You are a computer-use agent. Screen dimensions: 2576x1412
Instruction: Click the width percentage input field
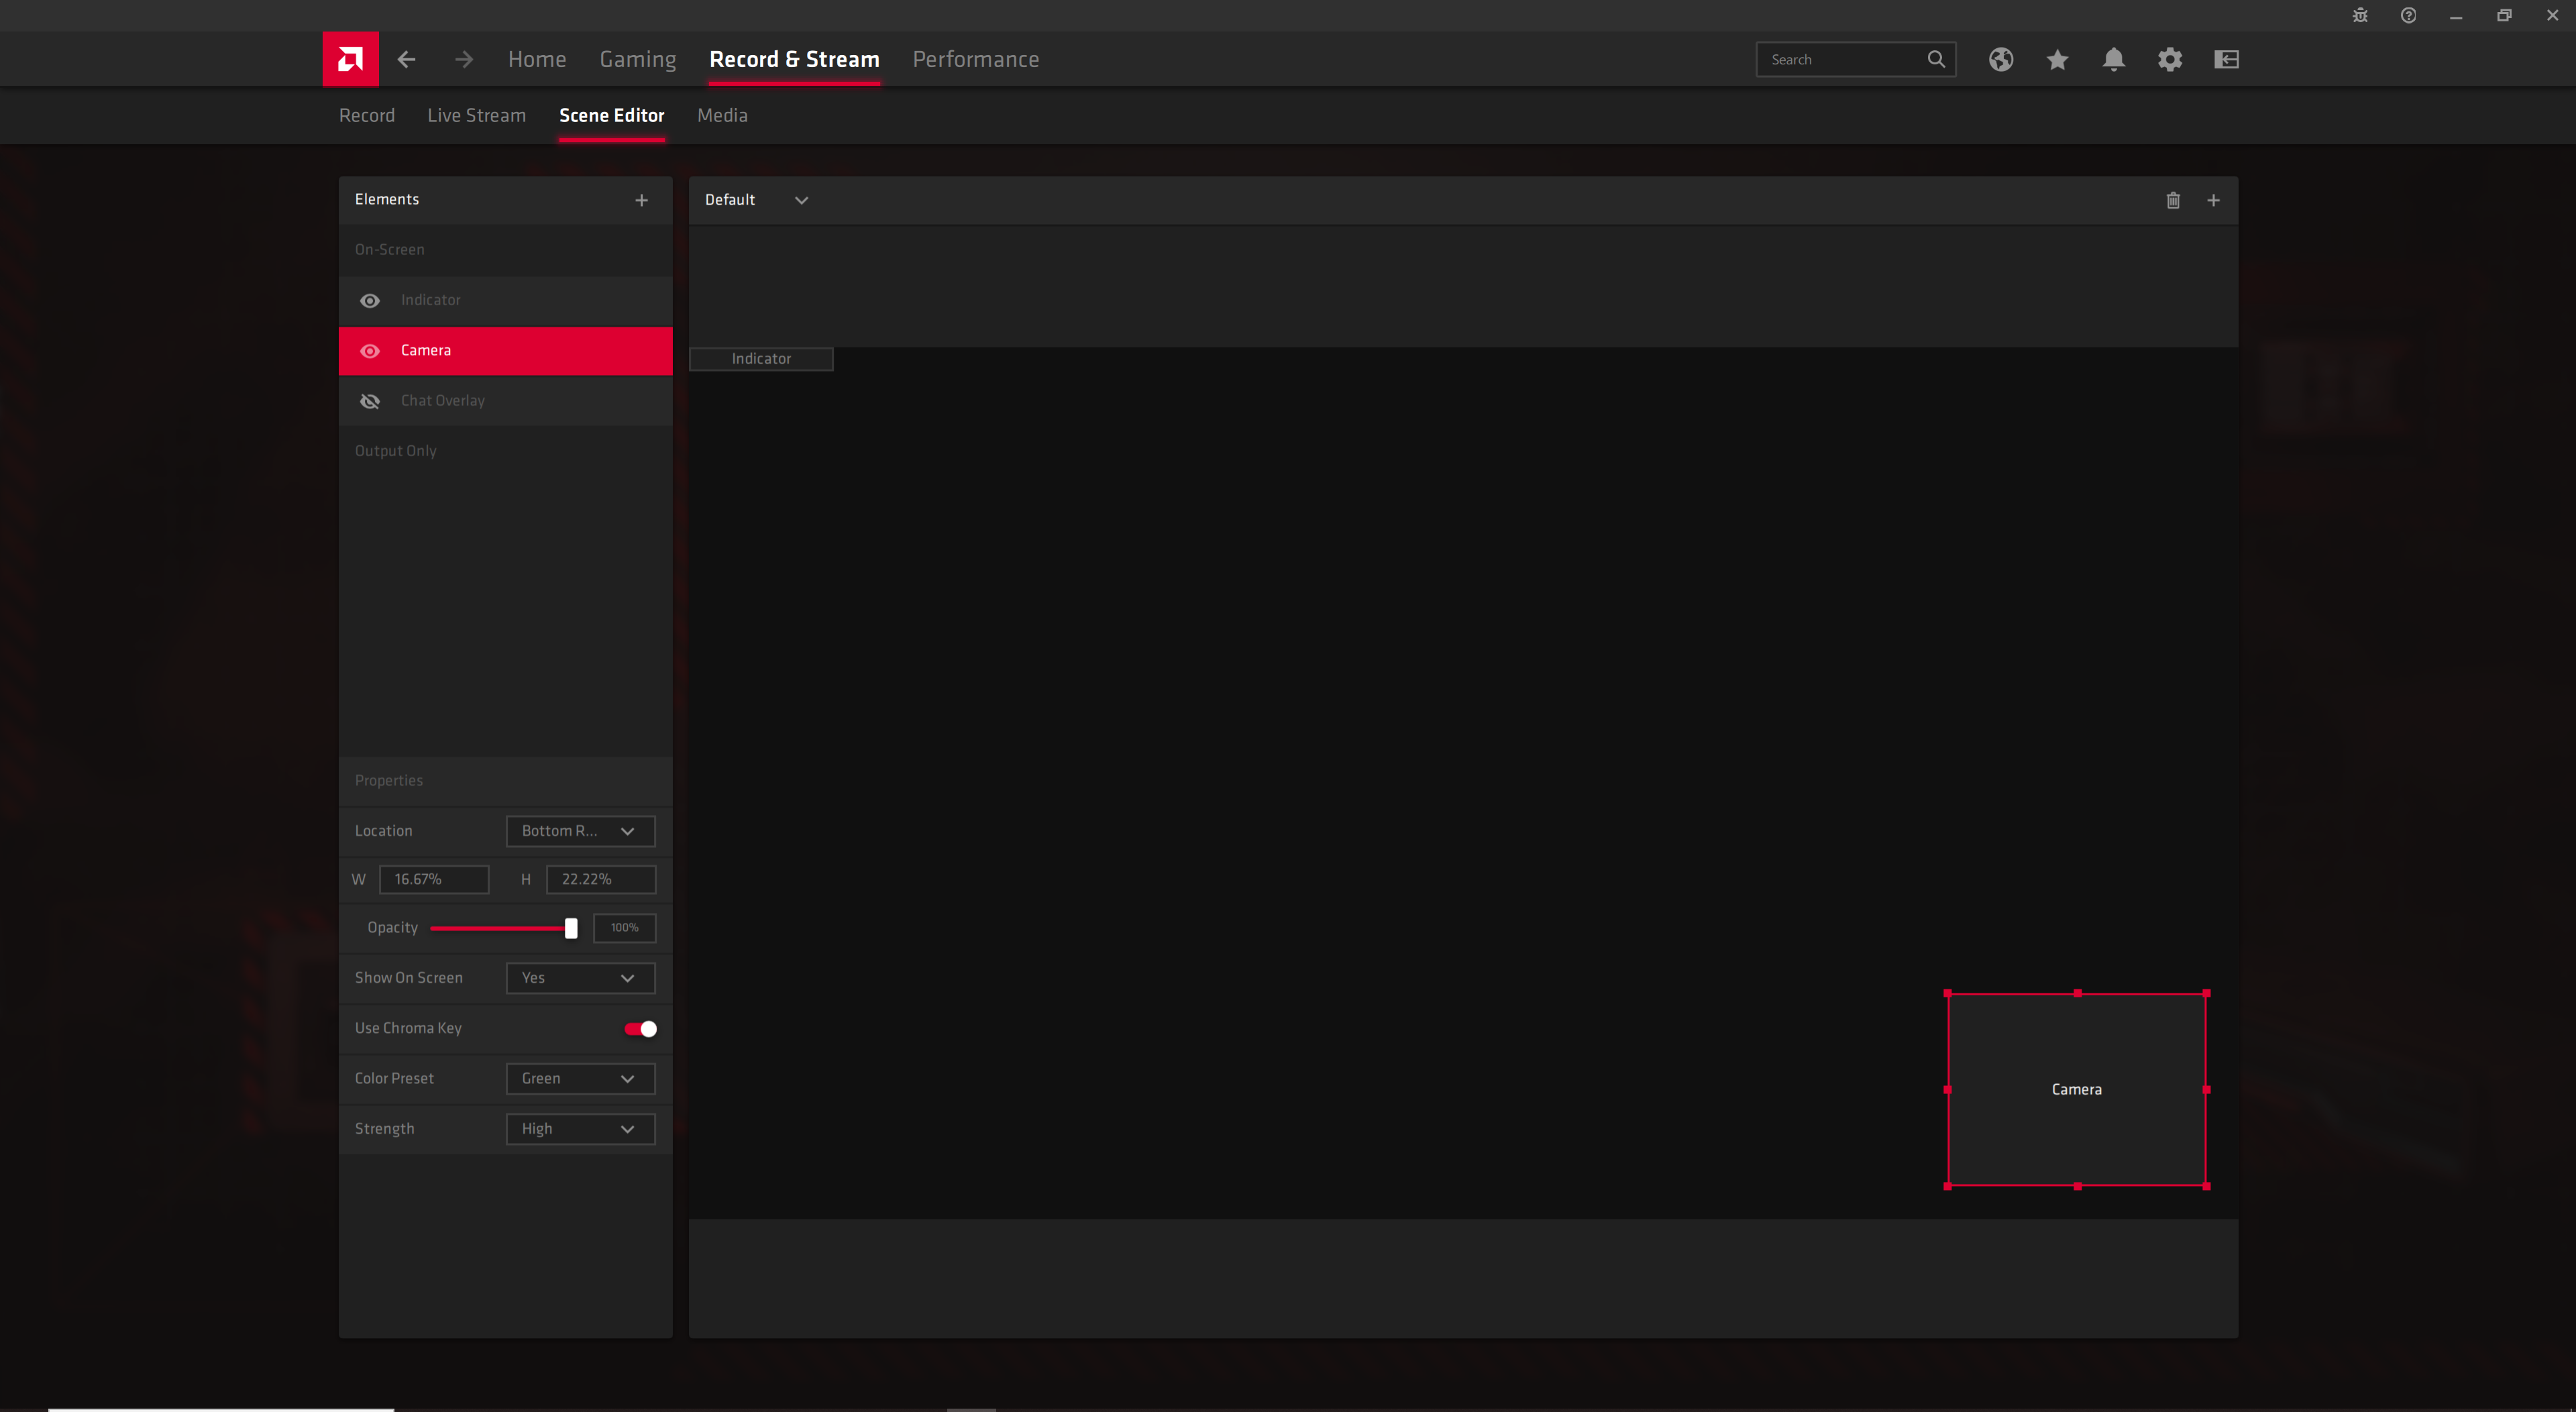click(433, 879)
